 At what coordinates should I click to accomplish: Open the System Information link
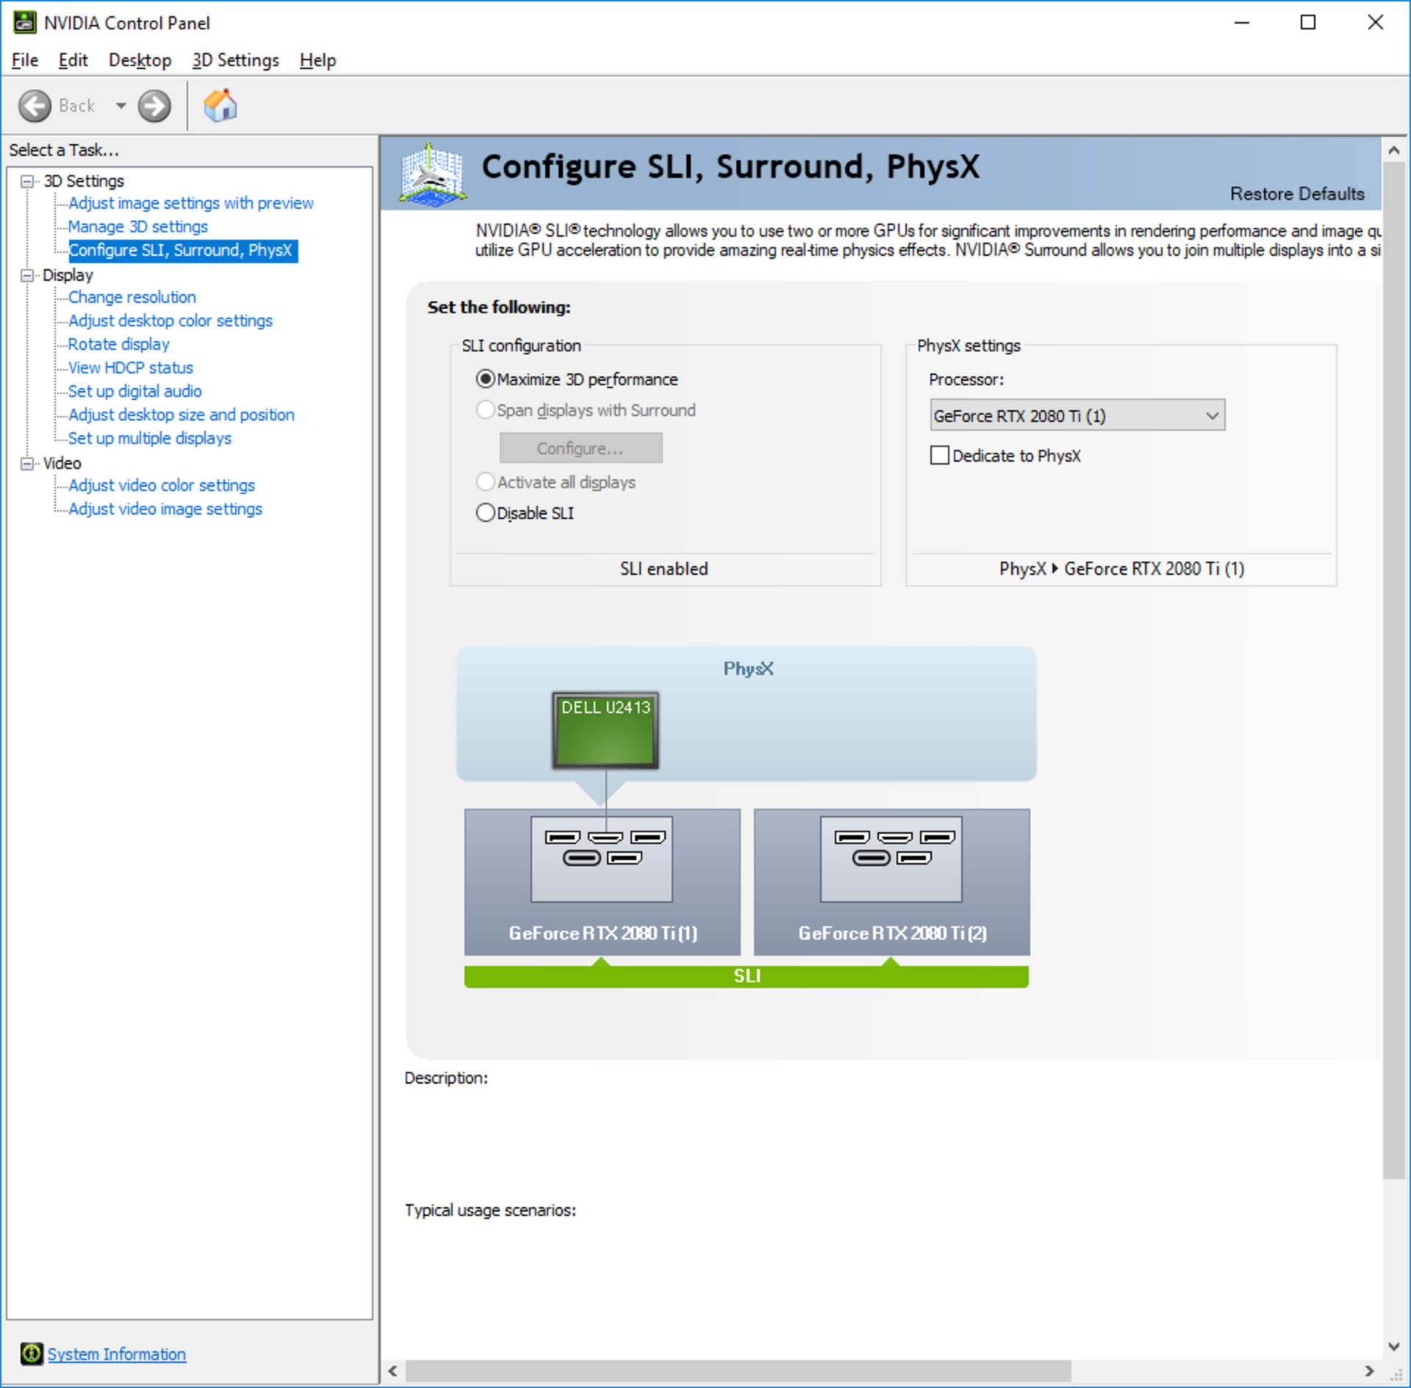pyautogui.click(x=117, y=1353)
